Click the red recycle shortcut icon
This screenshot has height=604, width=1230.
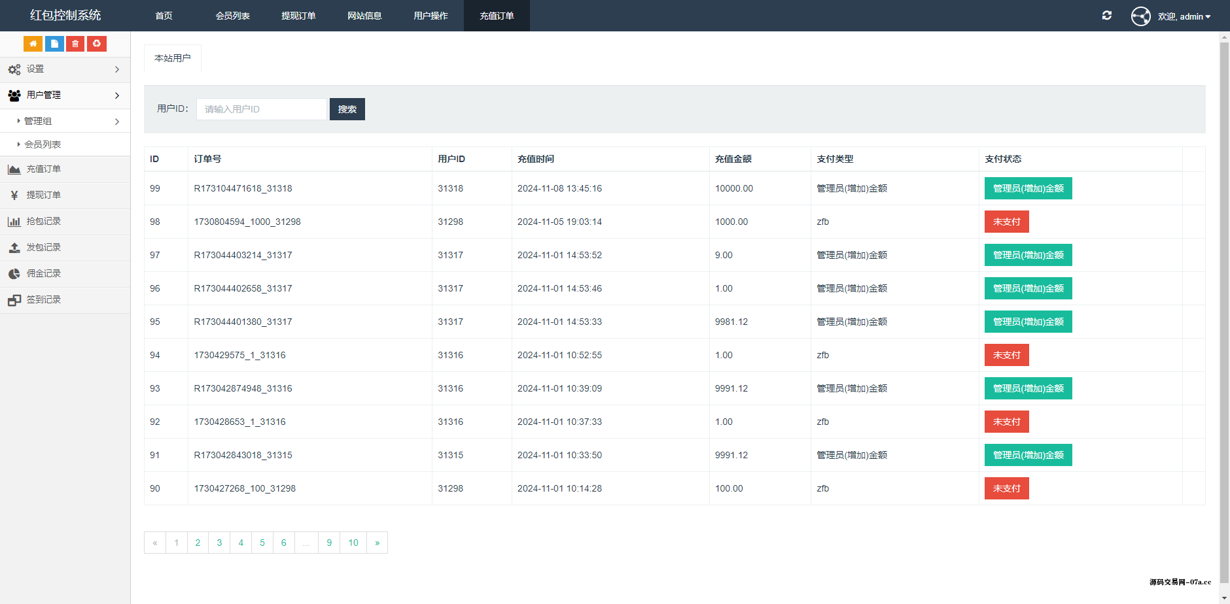97,44
